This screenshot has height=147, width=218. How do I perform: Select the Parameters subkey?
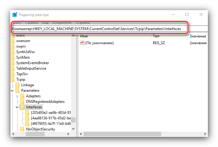point(30,91)
